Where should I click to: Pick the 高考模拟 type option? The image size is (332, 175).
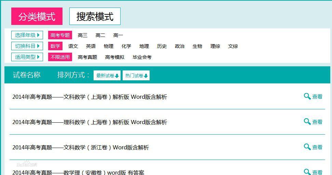pyautogui.click(x=115, y=57)
